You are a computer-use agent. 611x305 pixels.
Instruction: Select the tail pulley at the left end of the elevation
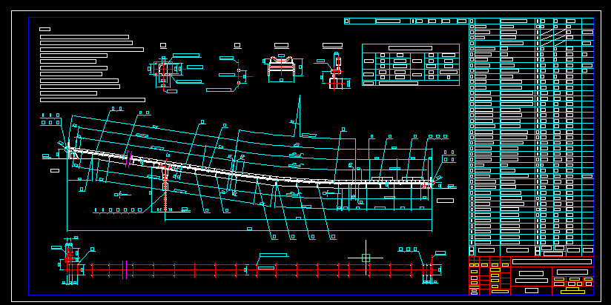click(x=70, y=150)
